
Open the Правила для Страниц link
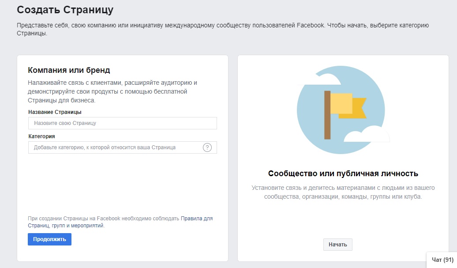point(120,222)
